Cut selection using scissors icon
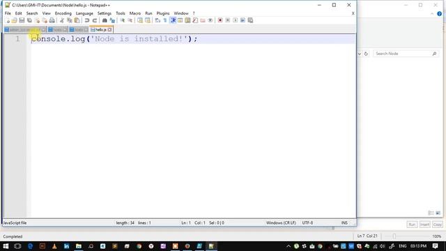This screenshot has width=446, height=251. (62, 20)
